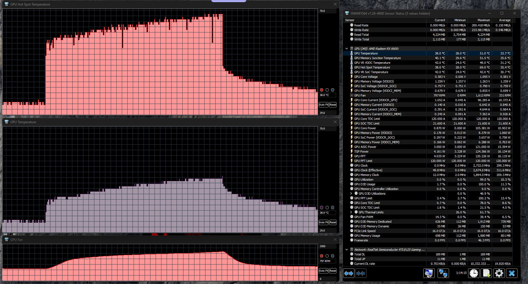
Task: Pick the black middle swatch in Hot Spot graph
Action: [x=327, y=90]
